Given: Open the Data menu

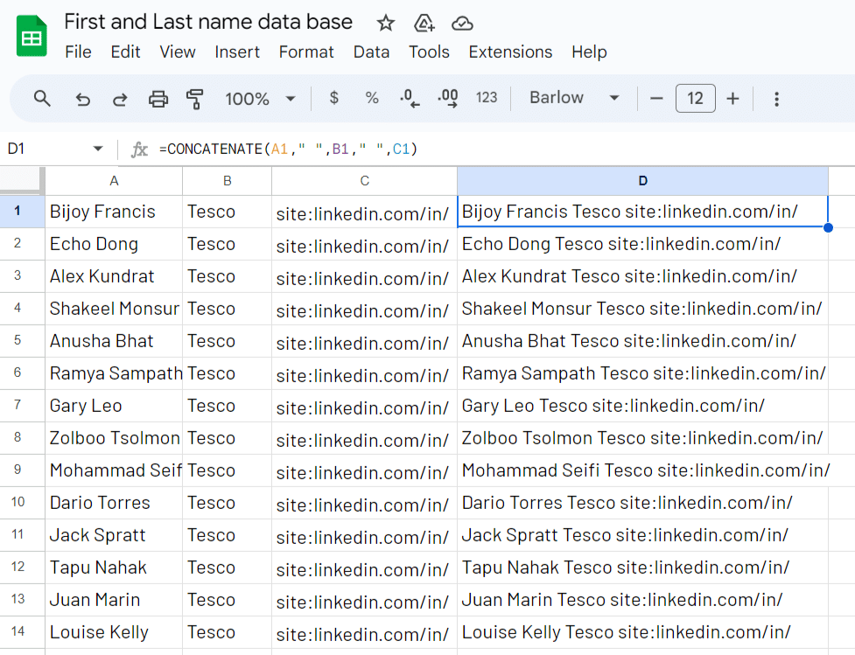Looking at the screenshot, I should (x=371, y=52).
